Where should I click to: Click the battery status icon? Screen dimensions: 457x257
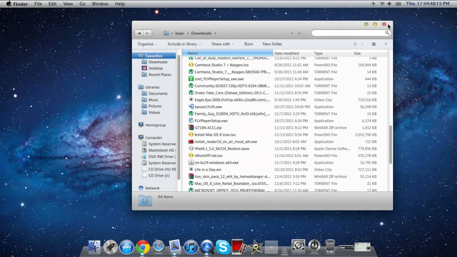click(398, 4)
